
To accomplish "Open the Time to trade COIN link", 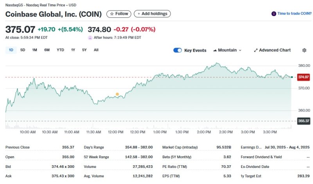I will pyautogui.click(x=294, y=14).
